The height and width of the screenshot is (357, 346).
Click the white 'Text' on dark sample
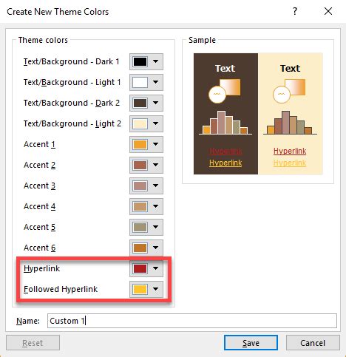point(225,68)
